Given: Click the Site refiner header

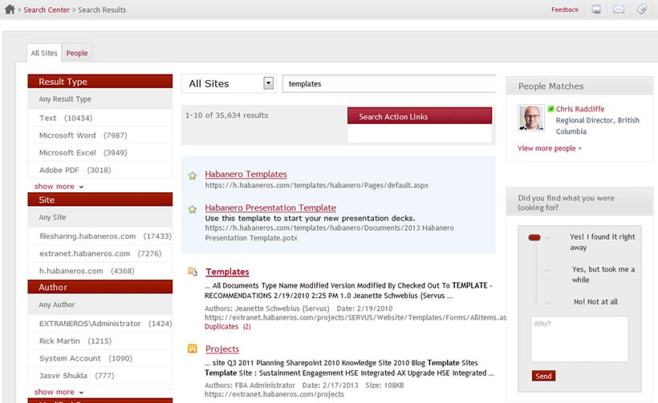Looking at the screenshot, I should [100, 199].
